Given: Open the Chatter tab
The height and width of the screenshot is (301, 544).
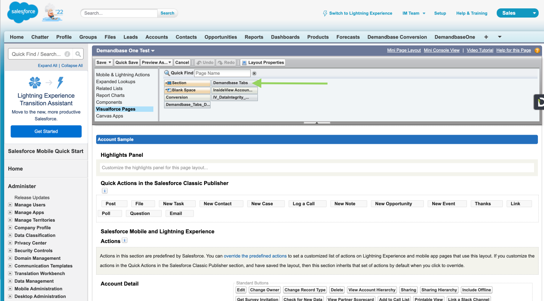Looking at the screenshot, I should 40,37.
